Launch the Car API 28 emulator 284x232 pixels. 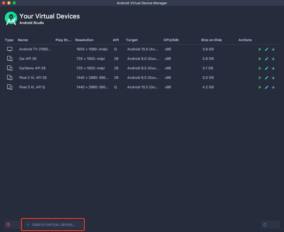tap(260, 59)
